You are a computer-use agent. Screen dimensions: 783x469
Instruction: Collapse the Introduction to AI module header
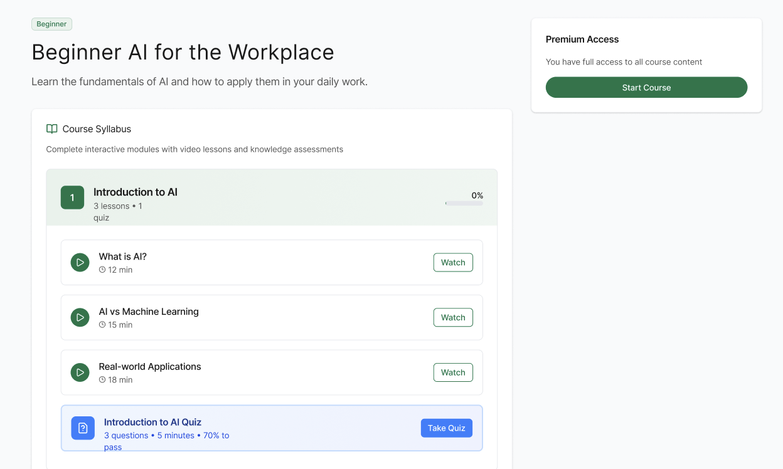272,198
